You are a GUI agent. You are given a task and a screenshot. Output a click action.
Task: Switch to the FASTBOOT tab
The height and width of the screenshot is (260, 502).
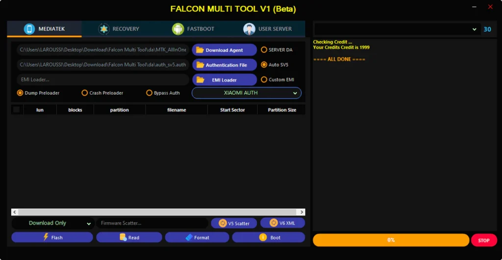tap(193, 29)
